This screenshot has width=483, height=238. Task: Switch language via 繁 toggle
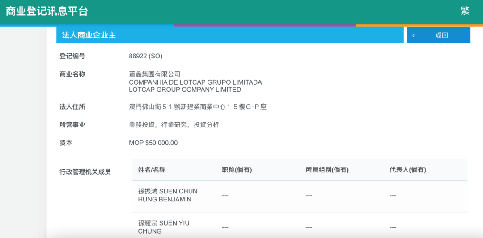pyautogui.click(x=465, y=11)
